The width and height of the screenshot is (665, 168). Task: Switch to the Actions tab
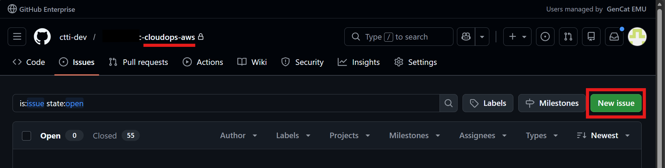[203, 62]
